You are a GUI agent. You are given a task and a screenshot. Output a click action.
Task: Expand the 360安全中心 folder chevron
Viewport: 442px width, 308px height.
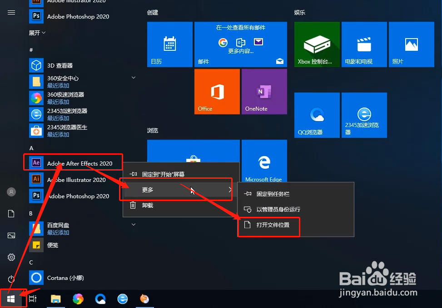pos(134,78)
